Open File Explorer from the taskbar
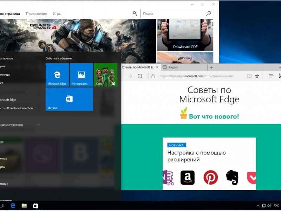 pyautogui.click(x=24, y=206)
